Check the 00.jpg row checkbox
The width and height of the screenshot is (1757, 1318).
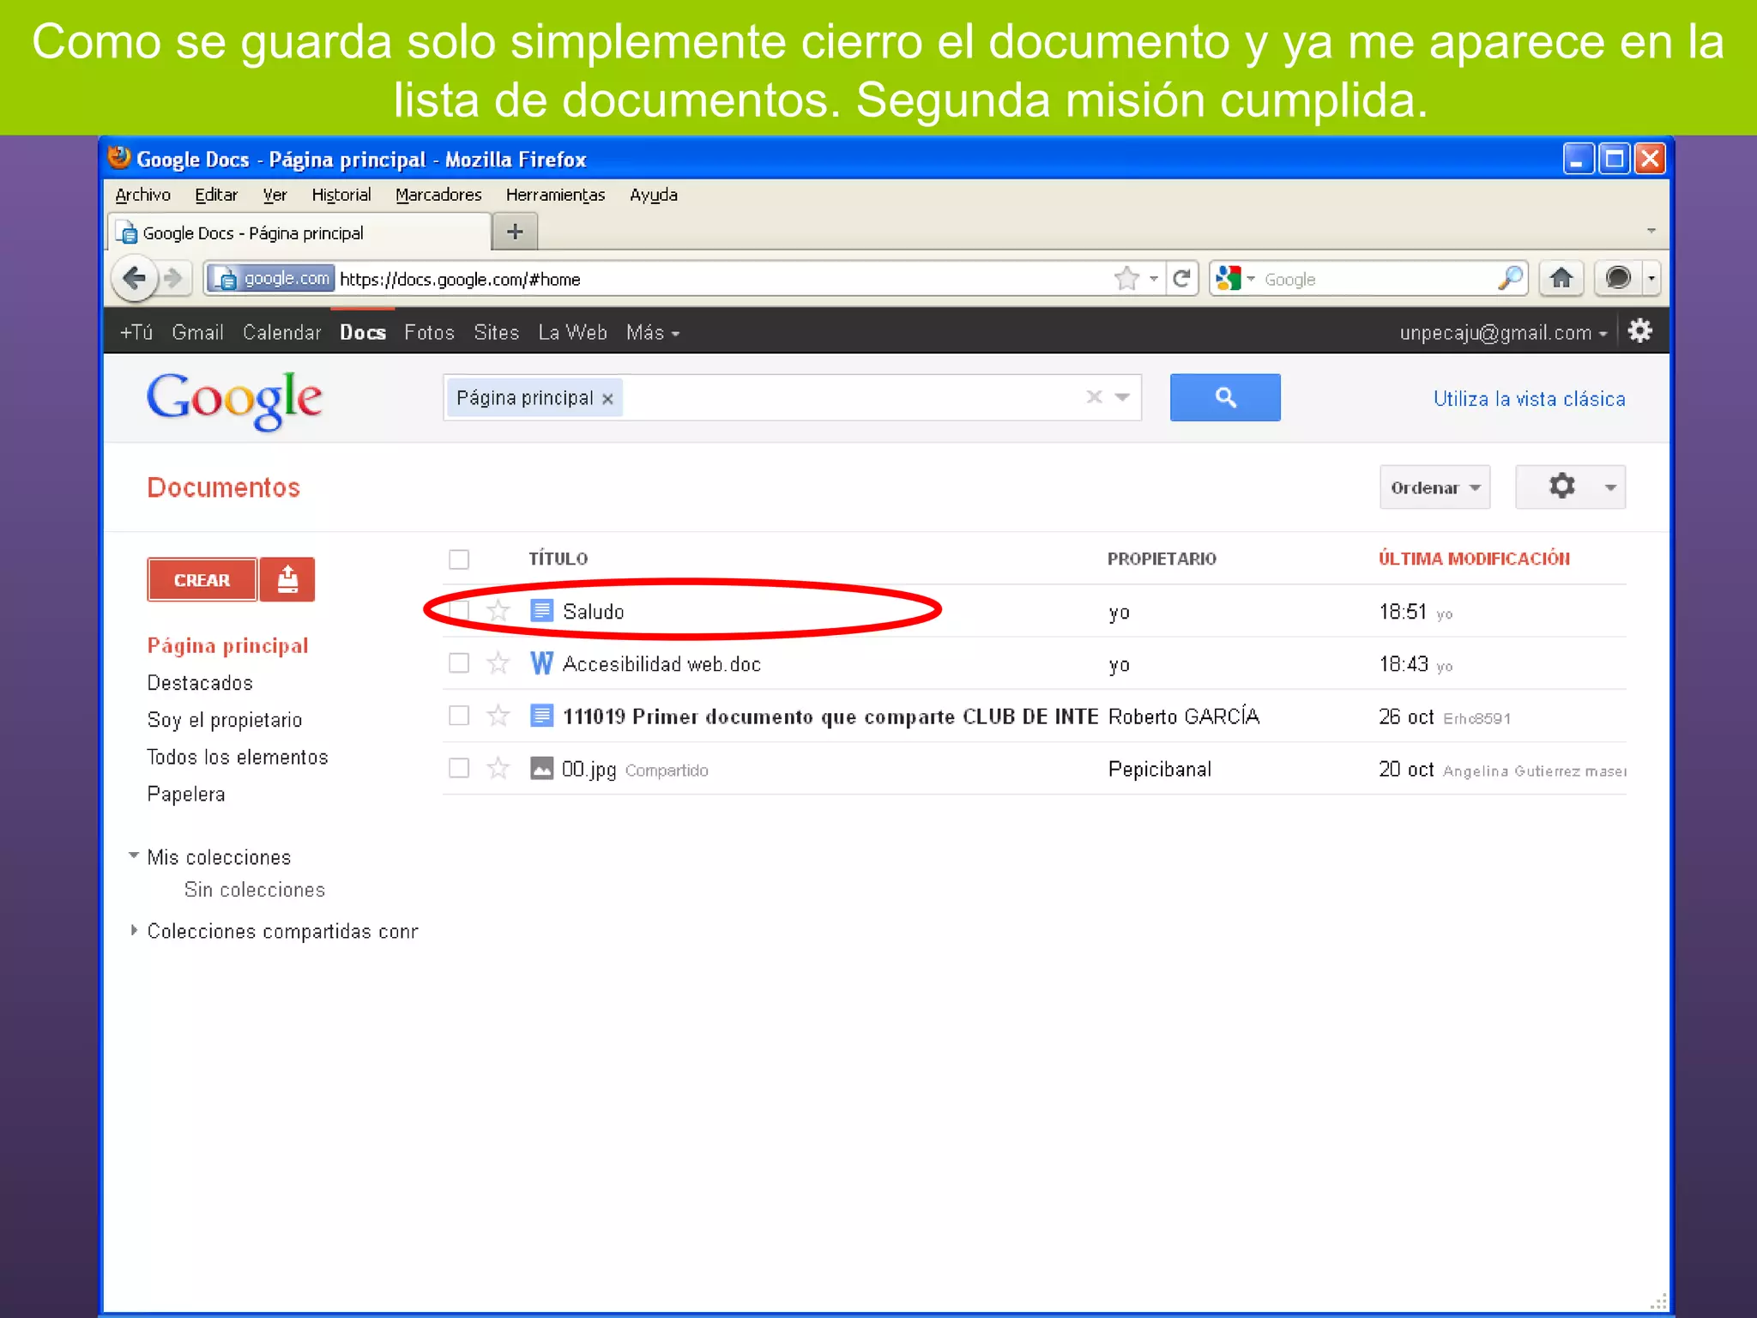459,768
